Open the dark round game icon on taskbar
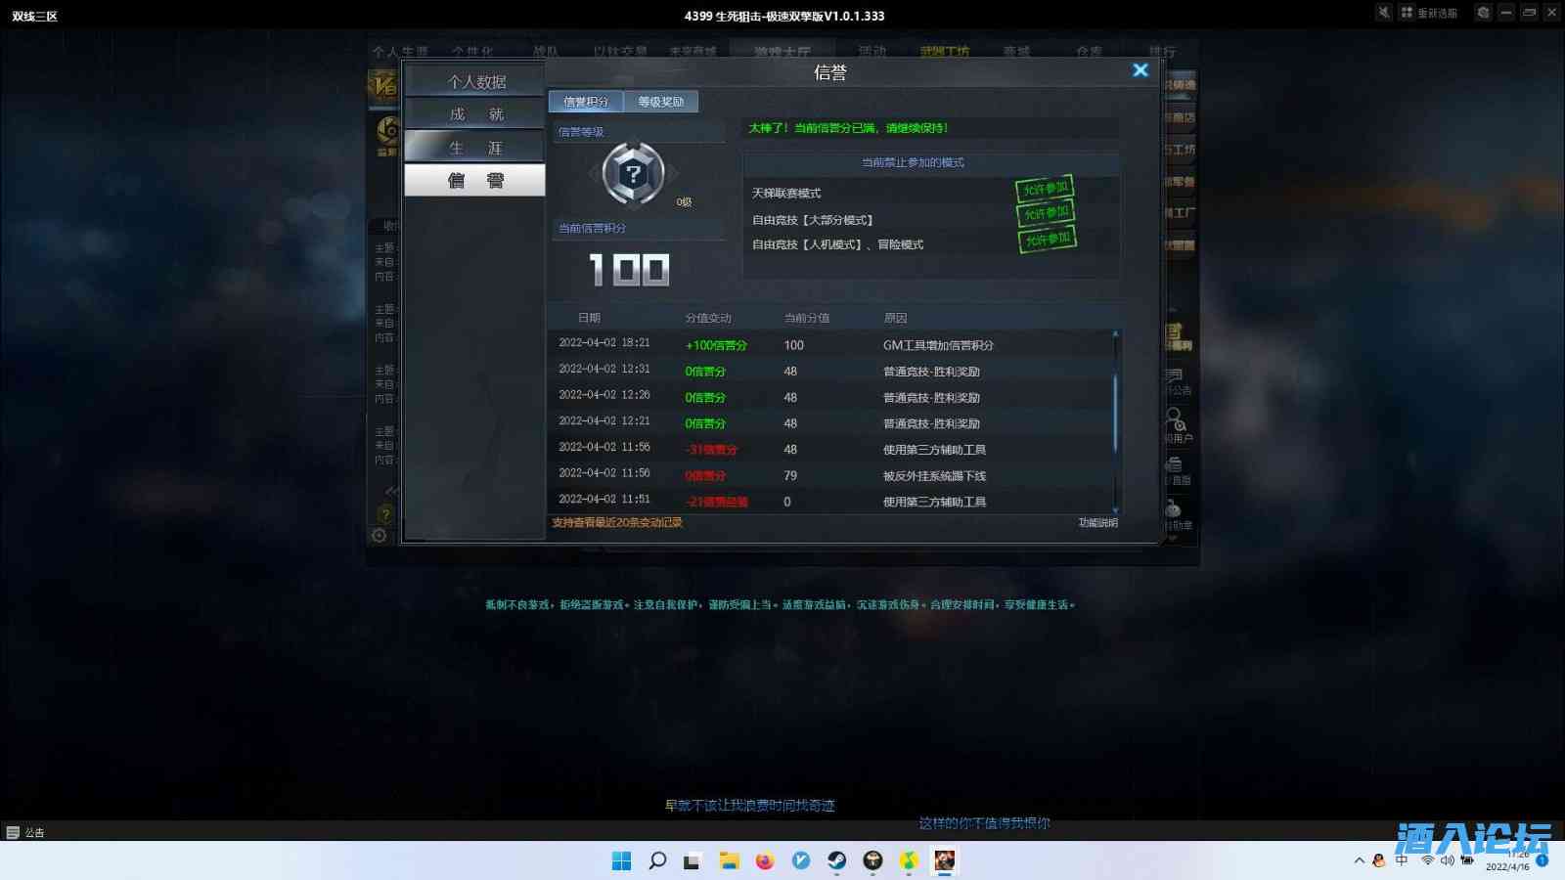Viewport: 1565px width, 880px height. pos(872,860)
